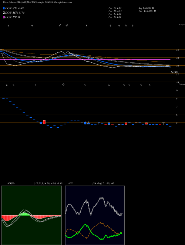The height and width of the screenshot is (245, 185).
Task: Click the blue DOW ST legend swatch
Action: coord(4,8)
